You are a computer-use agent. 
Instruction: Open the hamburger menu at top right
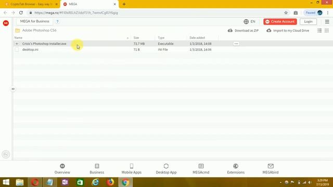pyautogui.click(x=327, y=22)
